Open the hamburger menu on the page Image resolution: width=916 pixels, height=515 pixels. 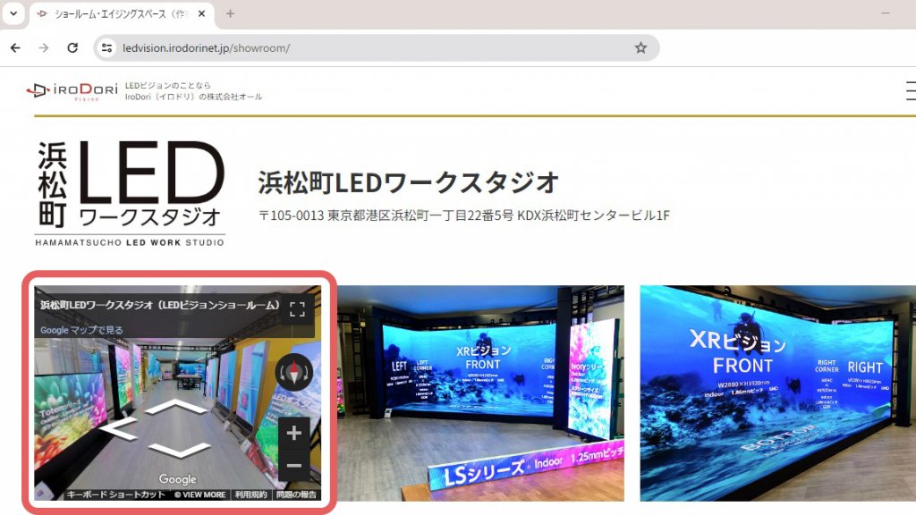911,91
